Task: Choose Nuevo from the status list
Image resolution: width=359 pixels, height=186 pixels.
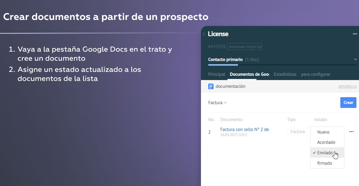Action: pyautogui.click(x=323, y=132)
